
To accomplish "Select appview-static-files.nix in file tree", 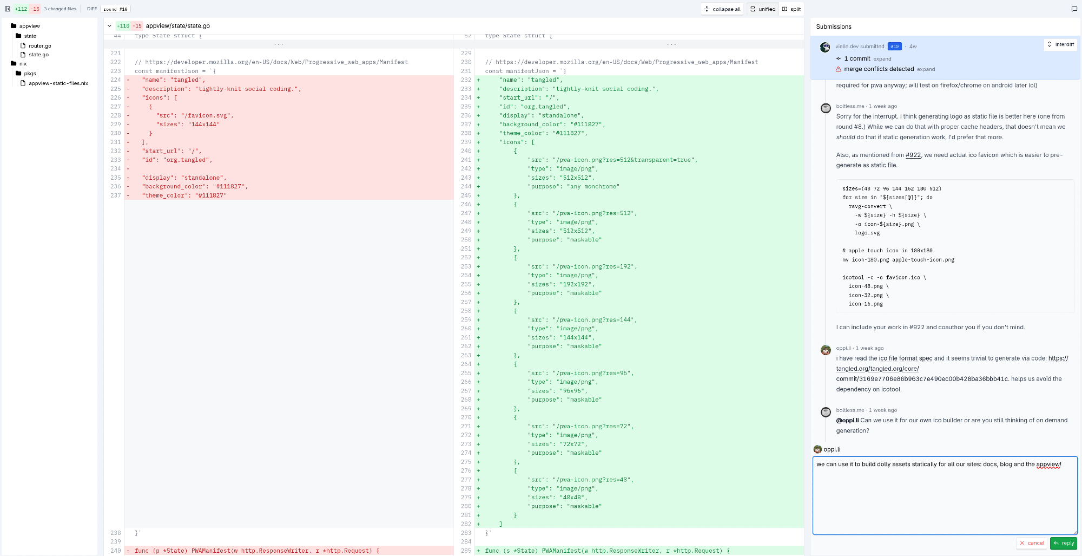I will point(58,83).
